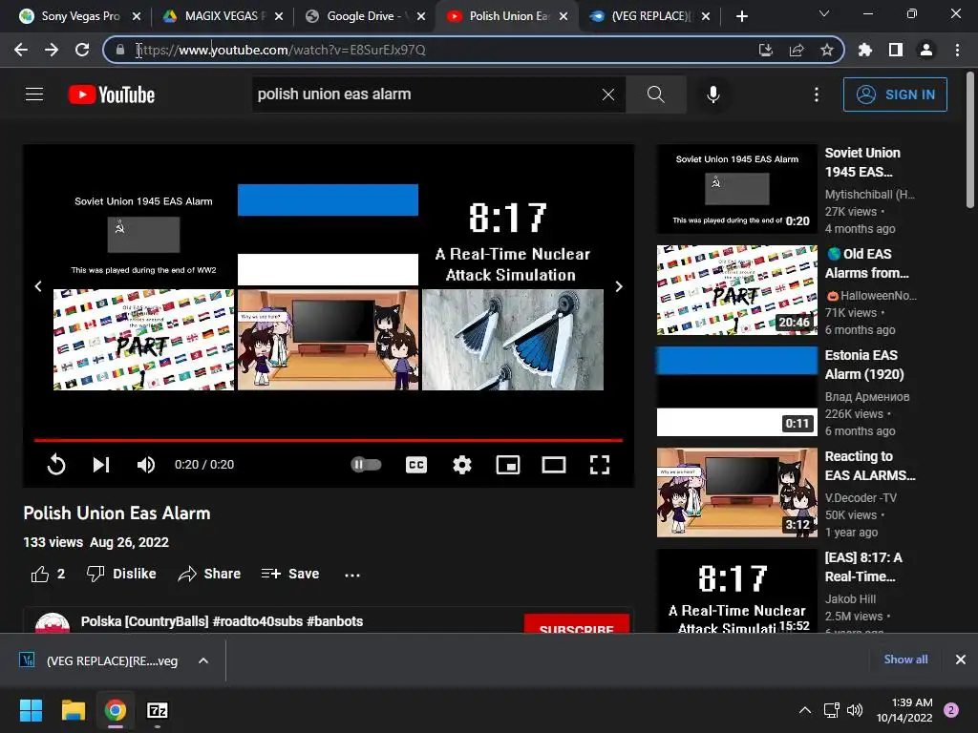Open sidebar Estonia EAS Alarm (1920) title
The image size is (978, 733).
point(864,364)
